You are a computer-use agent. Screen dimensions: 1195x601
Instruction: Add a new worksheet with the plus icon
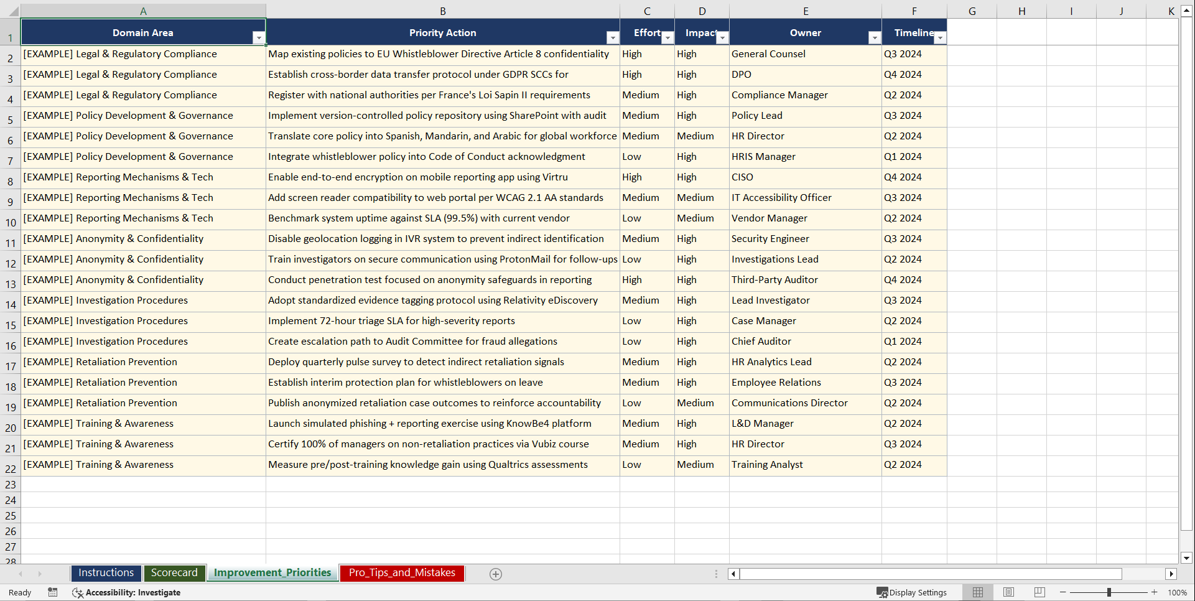pyautogui.click(x=496, y=574)
